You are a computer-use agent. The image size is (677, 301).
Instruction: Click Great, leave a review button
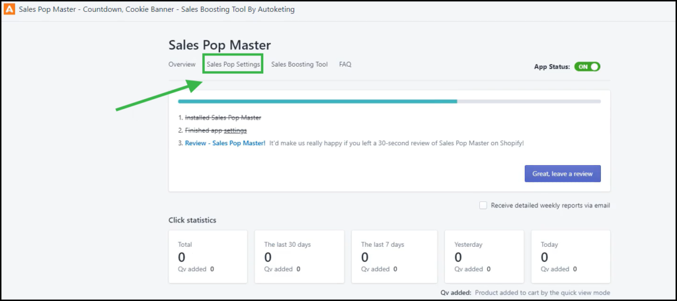point(563,174)
